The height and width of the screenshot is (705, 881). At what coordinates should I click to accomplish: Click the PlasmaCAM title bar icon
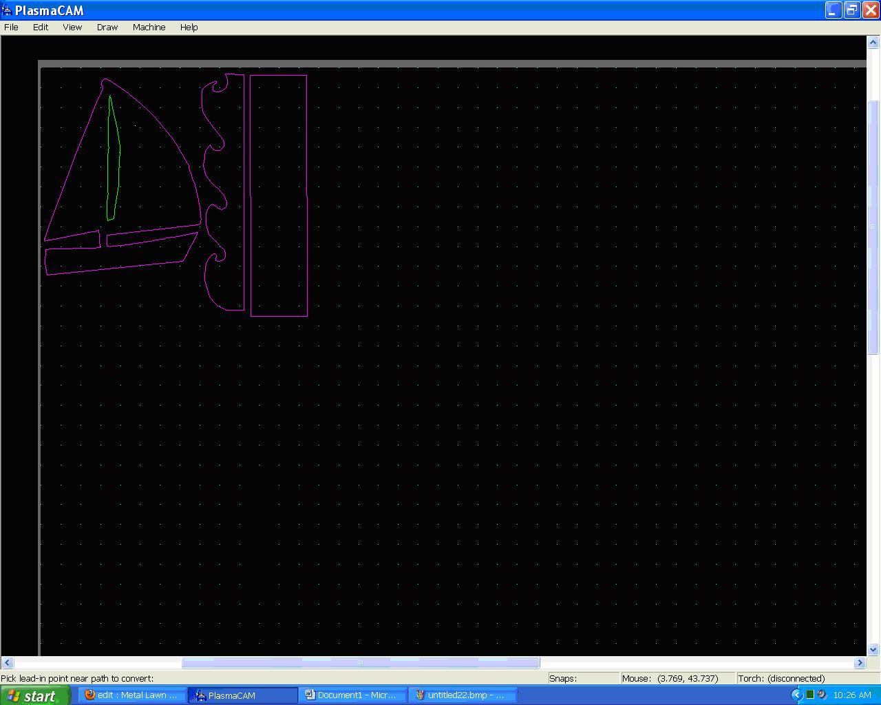click(8, 10)
